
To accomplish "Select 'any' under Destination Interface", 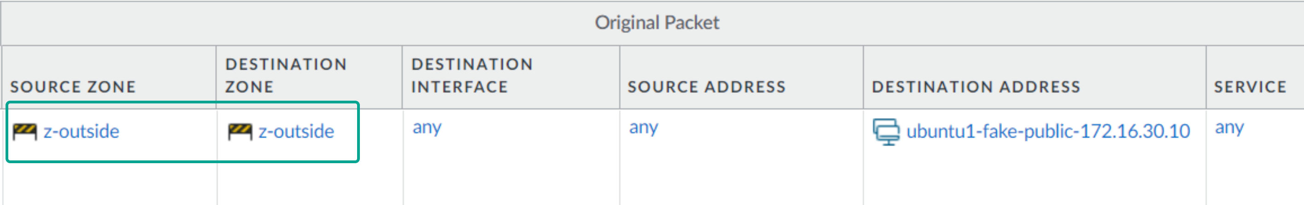I will [427, 128].
